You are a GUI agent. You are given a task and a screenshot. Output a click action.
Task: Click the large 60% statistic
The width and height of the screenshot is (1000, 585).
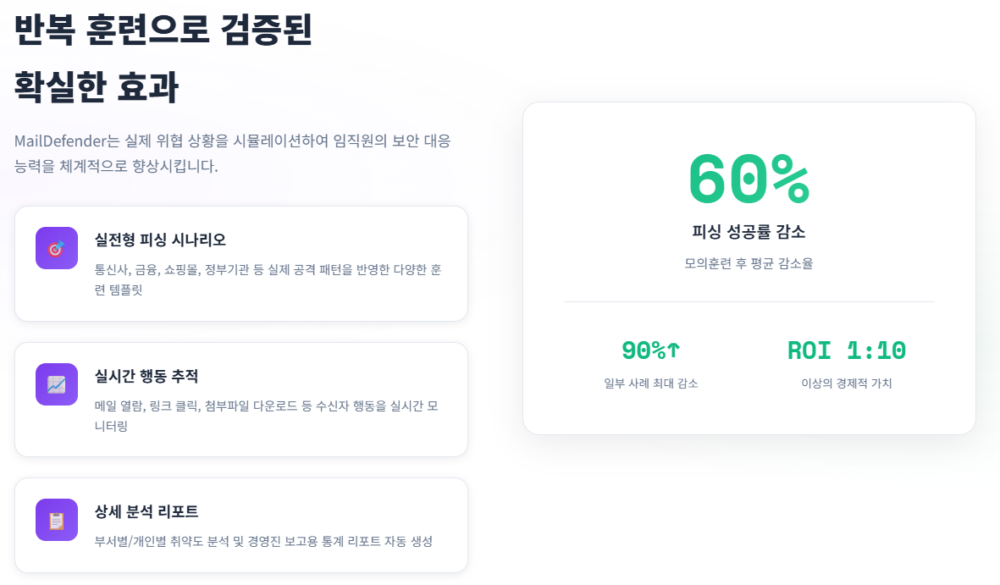(x=749, y=179)
